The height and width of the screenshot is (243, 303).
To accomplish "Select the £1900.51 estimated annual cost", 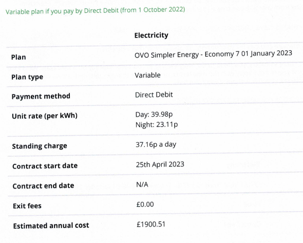I will point(151,224).
